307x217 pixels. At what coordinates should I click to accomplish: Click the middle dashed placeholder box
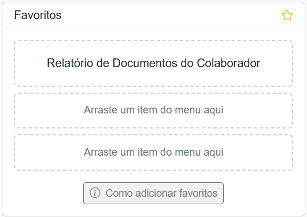tap(154, 111)
